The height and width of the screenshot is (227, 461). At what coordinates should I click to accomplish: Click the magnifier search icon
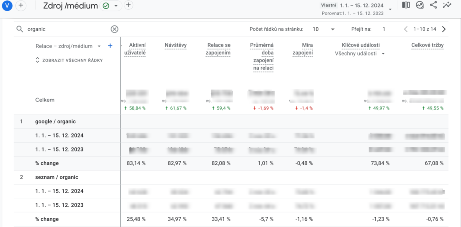pos(20,29)
